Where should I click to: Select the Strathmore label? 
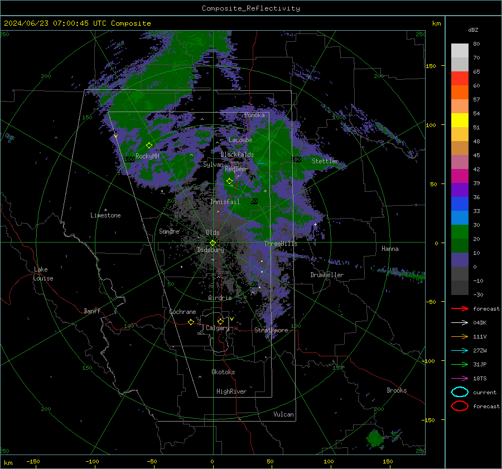pyautogui.click(x=271, y=330)
